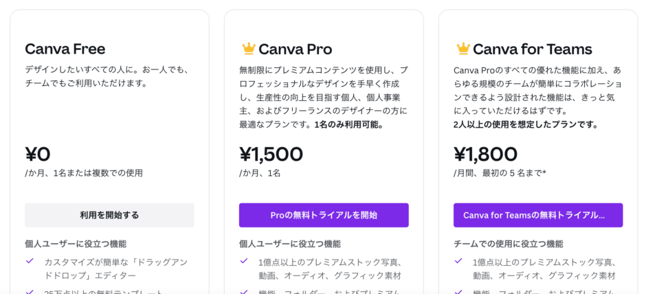Click the bold 1名のみ利用可能 text in the Pro card
The height and width of the screenshot is (294, 646).
(x=349, y=124)
